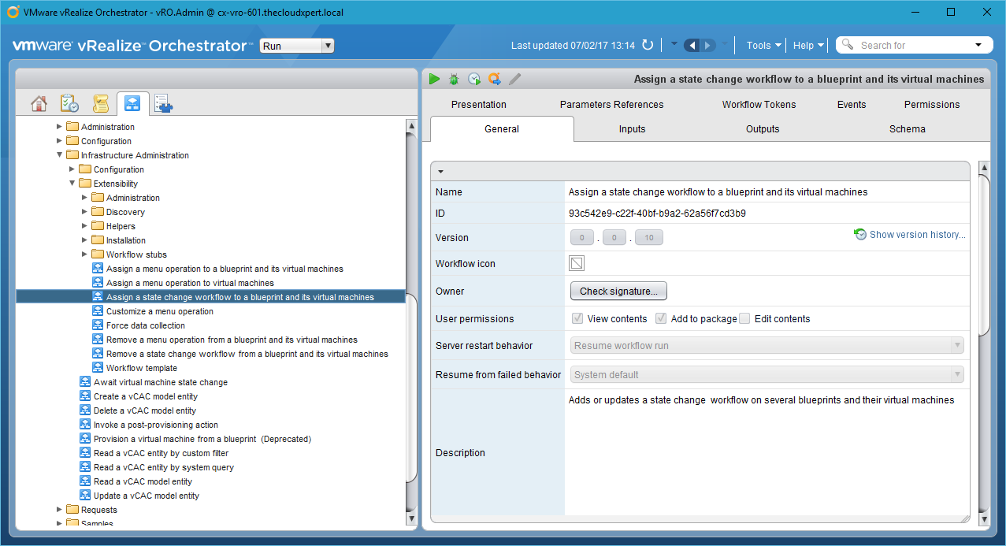Open the Policies scroll tab icon
Screen dimensions: 1006x546
click(x=100, y=103)
